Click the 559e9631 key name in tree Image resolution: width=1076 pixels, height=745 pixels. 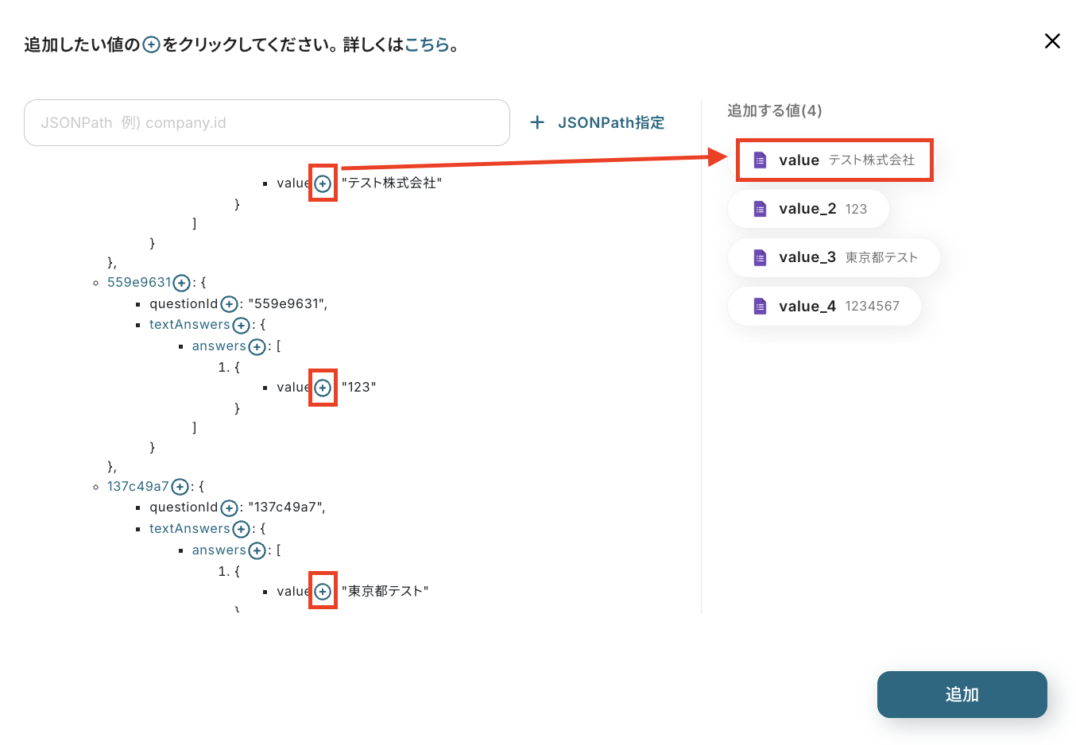click(x=139, y=283)
